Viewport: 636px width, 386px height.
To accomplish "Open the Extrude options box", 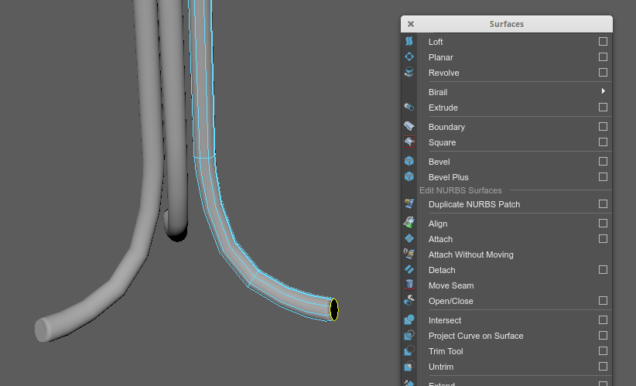I will pyautogui.click(x=603, y=108).
